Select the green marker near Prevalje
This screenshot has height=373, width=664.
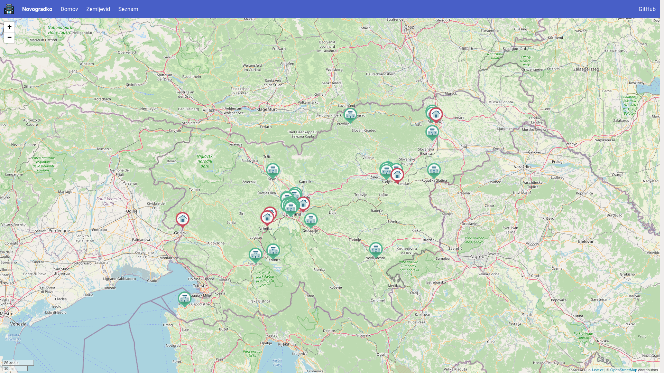point(350,115)
